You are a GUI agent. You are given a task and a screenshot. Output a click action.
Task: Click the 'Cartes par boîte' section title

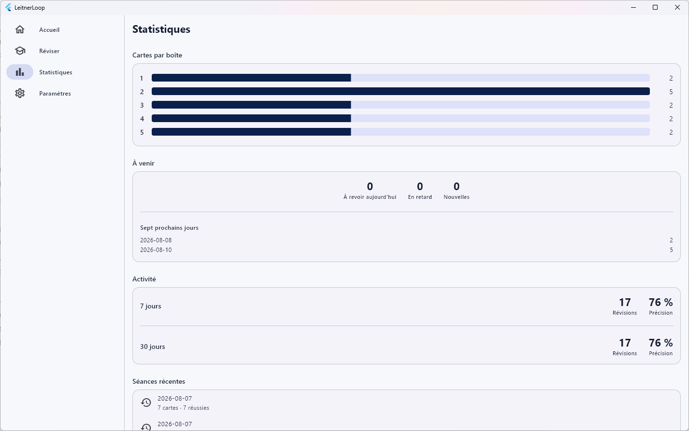(x=157, y=55)
